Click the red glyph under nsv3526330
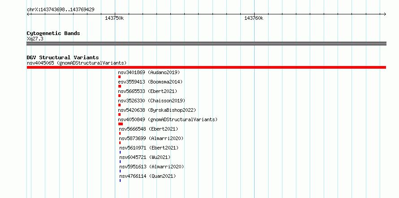The image size is (399, 198). [x=119, y=105]
